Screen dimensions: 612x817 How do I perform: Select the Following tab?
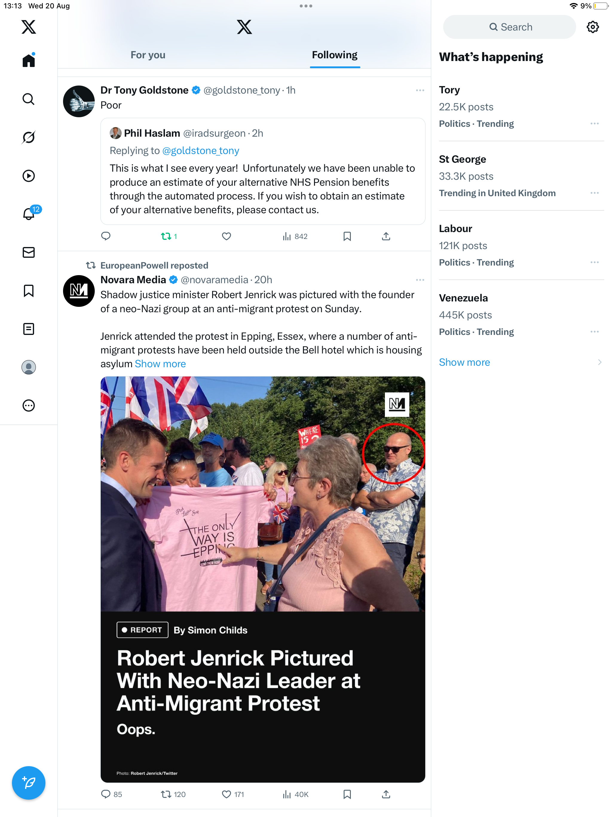pyautogui.click(x=334, y=55)
